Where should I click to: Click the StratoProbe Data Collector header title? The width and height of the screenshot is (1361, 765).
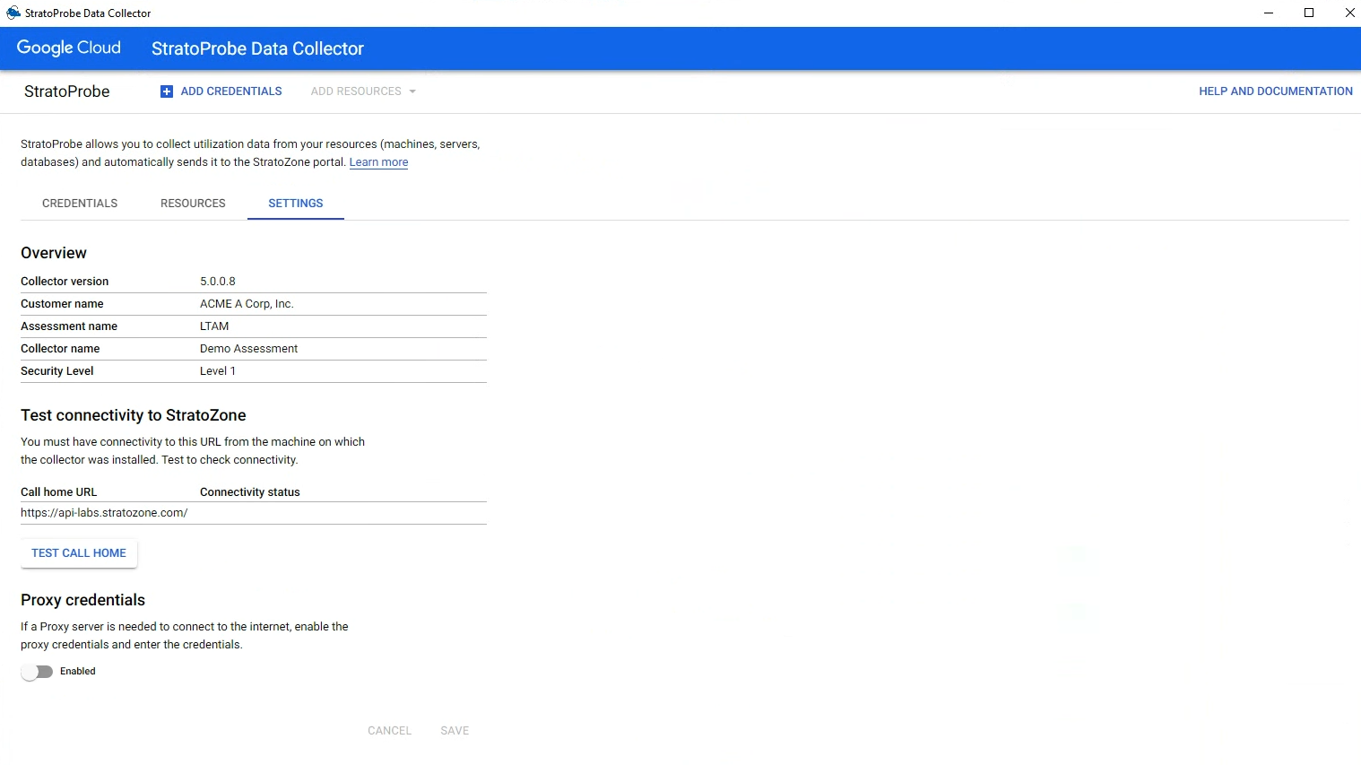[257, 49]
